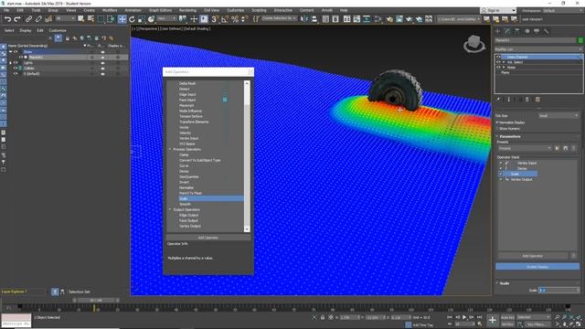
Task: Open the Presets dropdown
Action: 525,148
